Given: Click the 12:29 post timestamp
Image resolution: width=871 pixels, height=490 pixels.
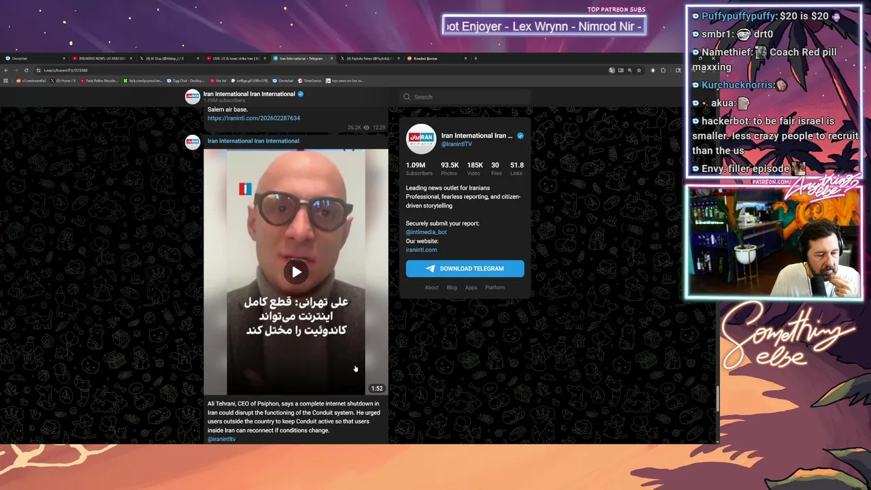Looking at the screenshot, I should 379,127.
